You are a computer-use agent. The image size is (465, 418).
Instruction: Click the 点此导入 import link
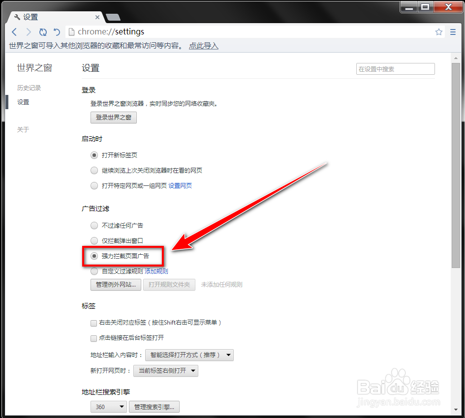pos(203,46)
